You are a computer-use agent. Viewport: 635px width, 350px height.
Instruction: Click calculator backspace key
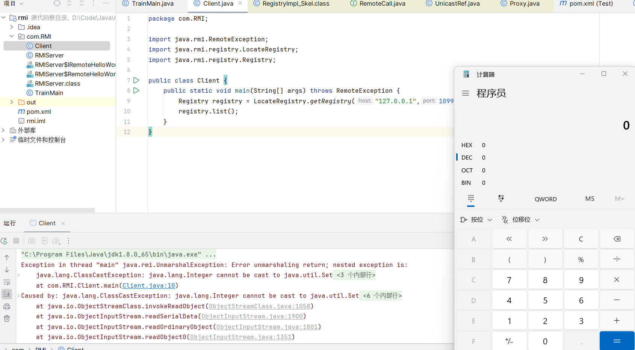pyautogui.click(x=617, y=239)
